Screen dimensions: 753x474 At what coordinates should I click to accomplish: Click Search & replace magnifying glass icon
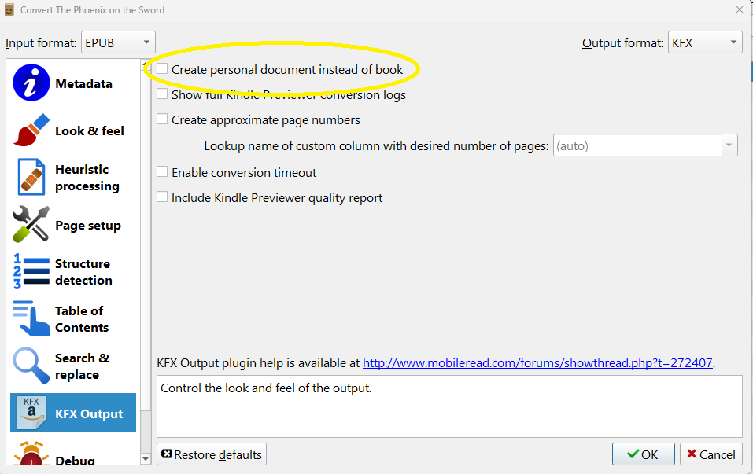[x=31, y=366]
